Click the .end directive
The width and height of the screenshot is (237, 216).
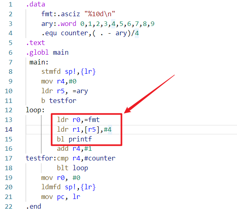click(x=34, y=207)
